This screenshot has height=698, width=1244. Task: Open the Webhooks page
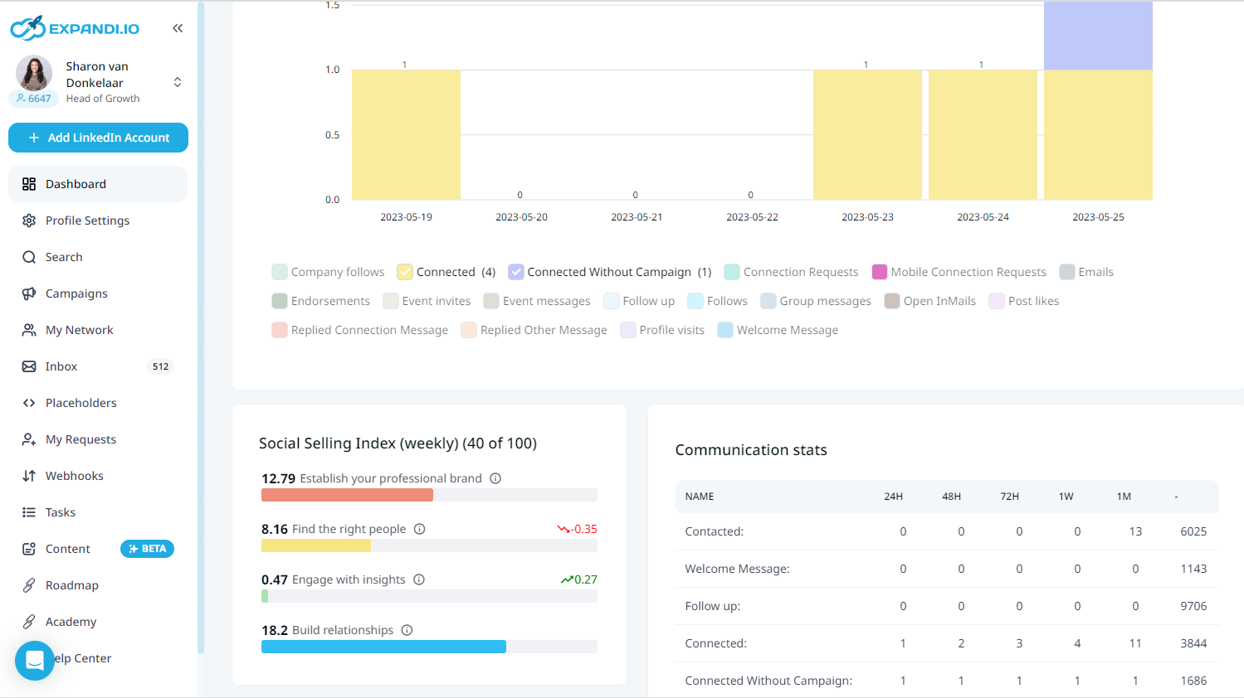point(98,476)
